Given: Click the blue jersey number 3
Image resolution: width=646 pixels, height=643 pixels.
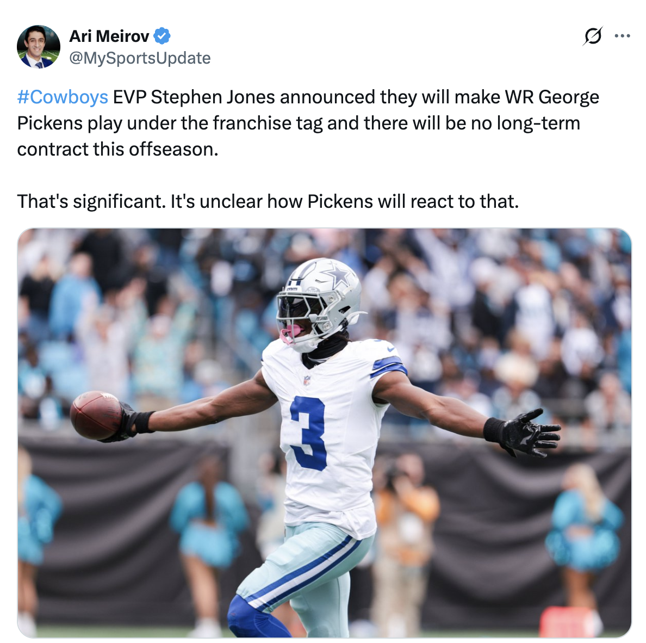Looking at the screenshot, I should pyautogui.click(x=308, y=434).
